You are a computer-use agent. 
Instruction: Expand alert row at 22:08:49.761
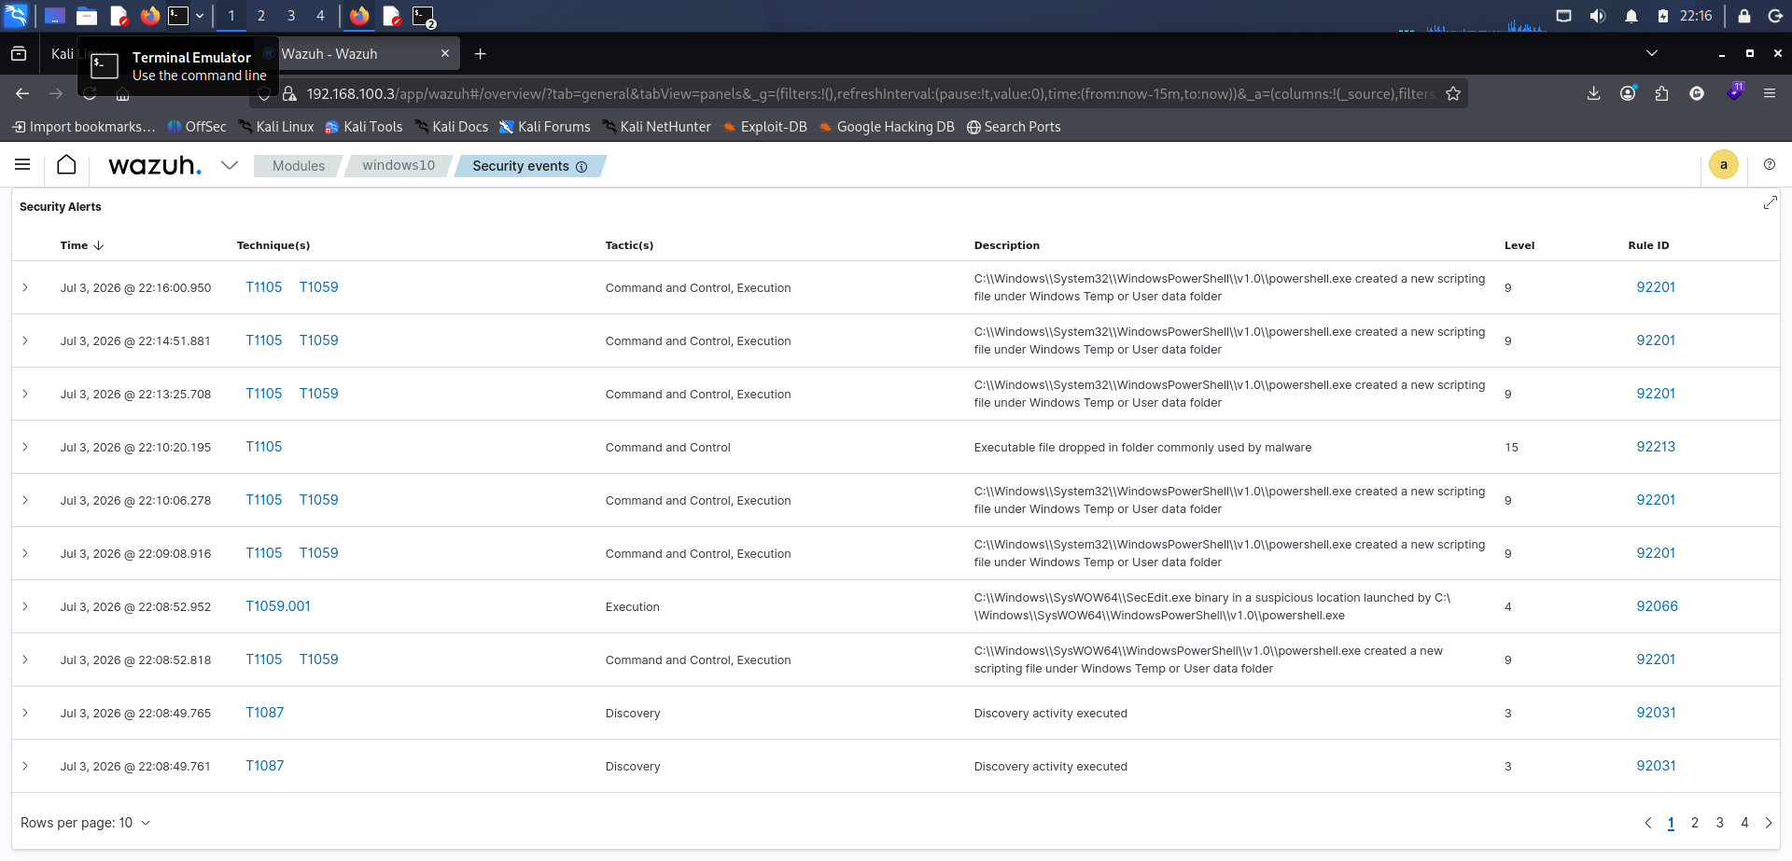click(25, 766)
